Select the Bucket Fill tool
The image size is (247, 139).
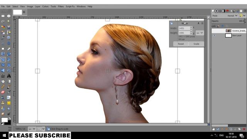tap(3, 81)
